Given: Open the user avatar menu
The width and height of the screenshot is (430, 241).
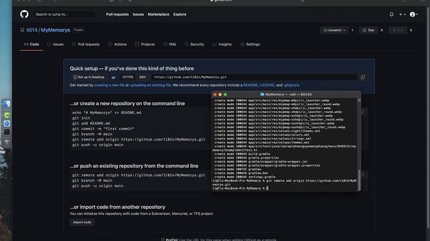Looking at the screenshot, I should pos(414,14).
